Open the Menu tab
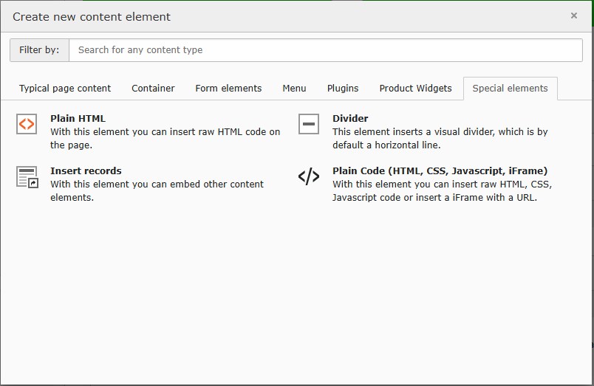 click(x=294, y=88)
